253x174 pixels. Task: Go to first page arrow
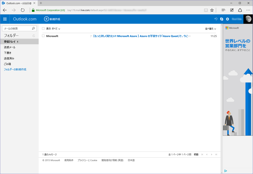pos(202,154)
